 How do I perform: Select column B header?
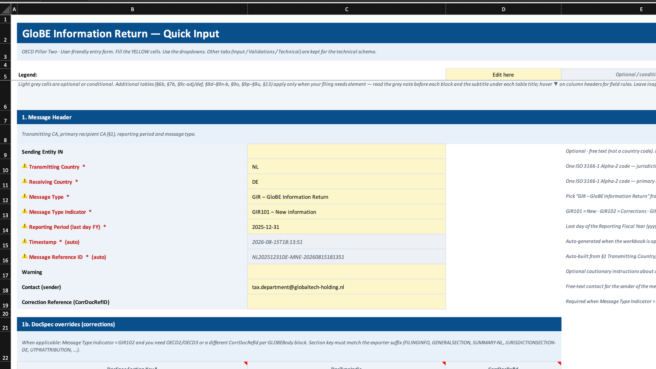132,9
